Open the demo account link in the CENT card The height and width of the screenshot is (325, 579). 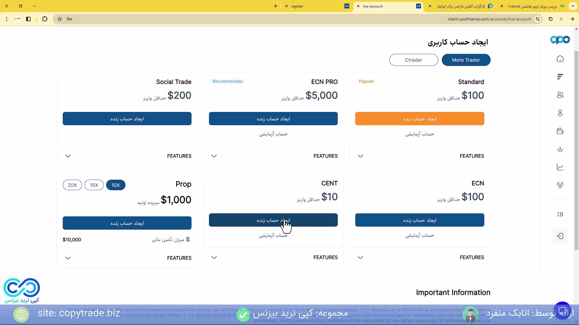click(273, 235)
